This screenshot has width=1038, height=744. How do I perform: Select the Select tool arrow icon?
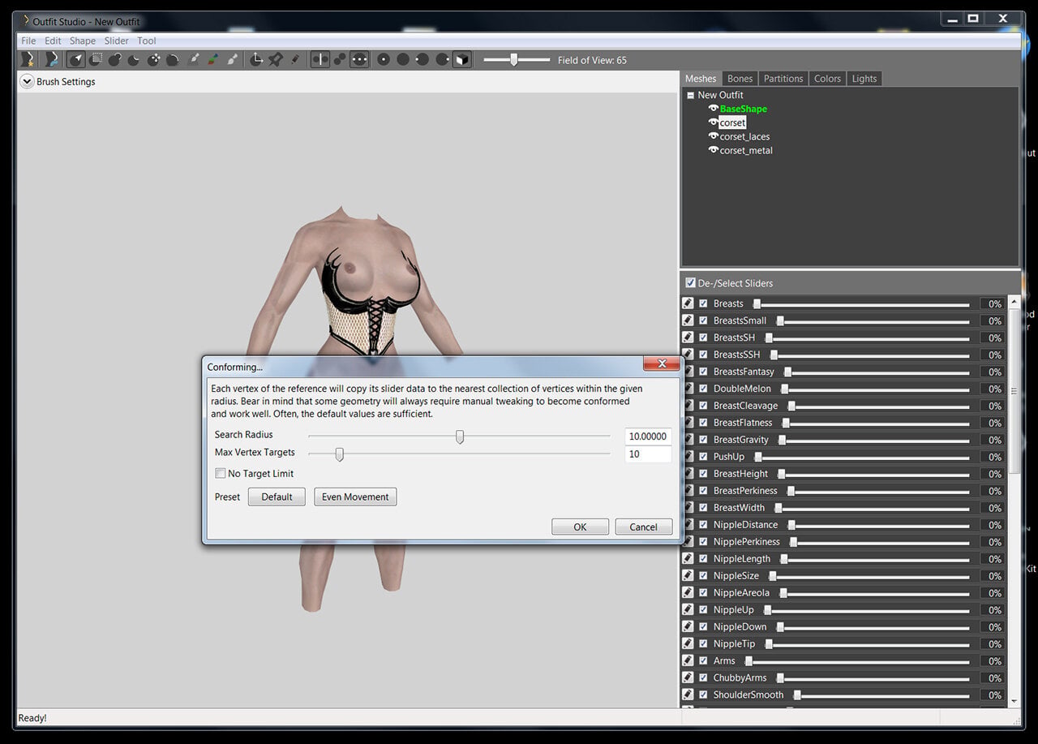coord(76,59)
